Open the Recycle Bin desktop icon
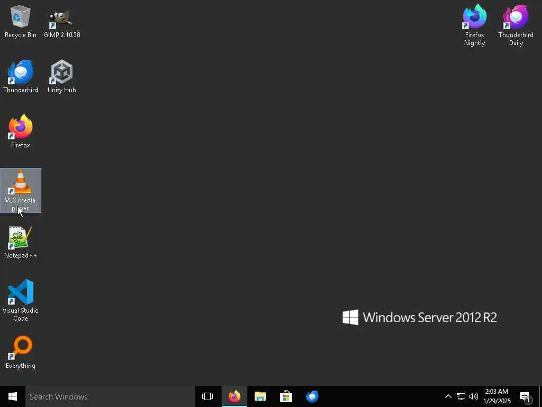The width and height of the screenshot is (542, 407). tap(21, 22)
